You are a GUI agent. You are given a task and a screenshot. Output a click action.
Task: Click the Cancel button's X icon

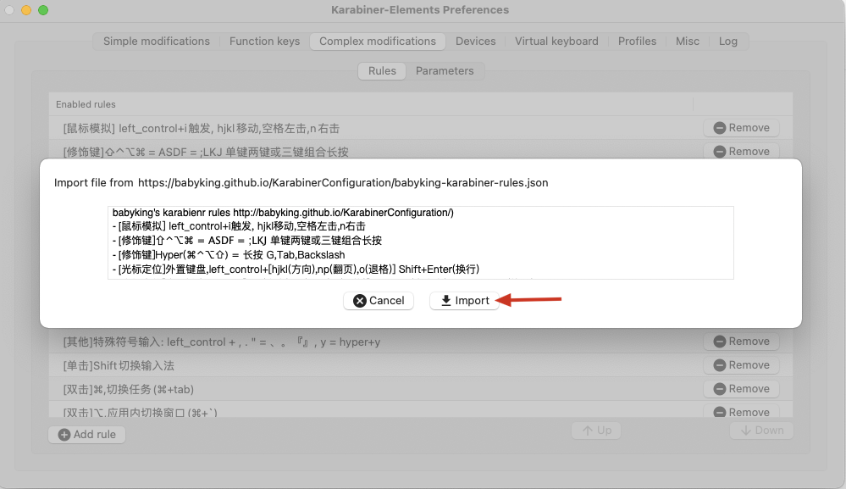(360, 301)
